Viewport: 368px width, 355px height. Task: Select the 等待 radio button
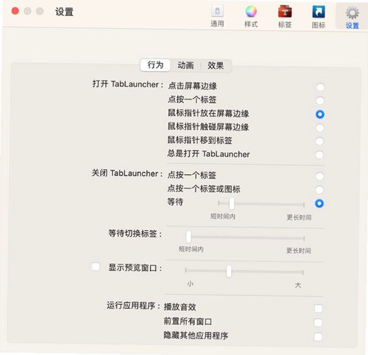[319, 203]
